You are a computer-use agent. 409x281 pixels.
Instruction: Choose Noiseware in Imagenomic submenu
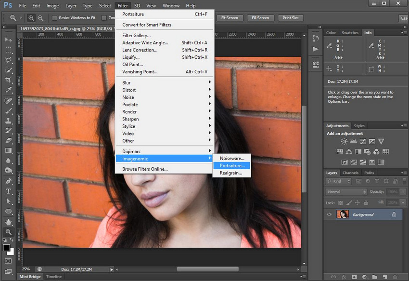pos(231,158)
